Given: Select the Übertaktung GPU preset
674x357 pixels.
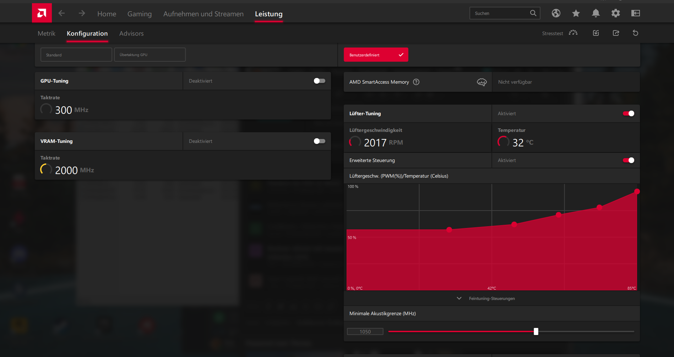Looking at the screenshot, I should coord(150,55).
